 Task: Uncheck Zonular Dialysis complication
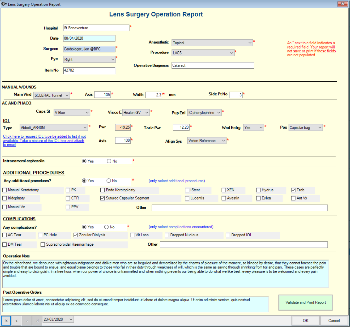[x=76, y=235]
